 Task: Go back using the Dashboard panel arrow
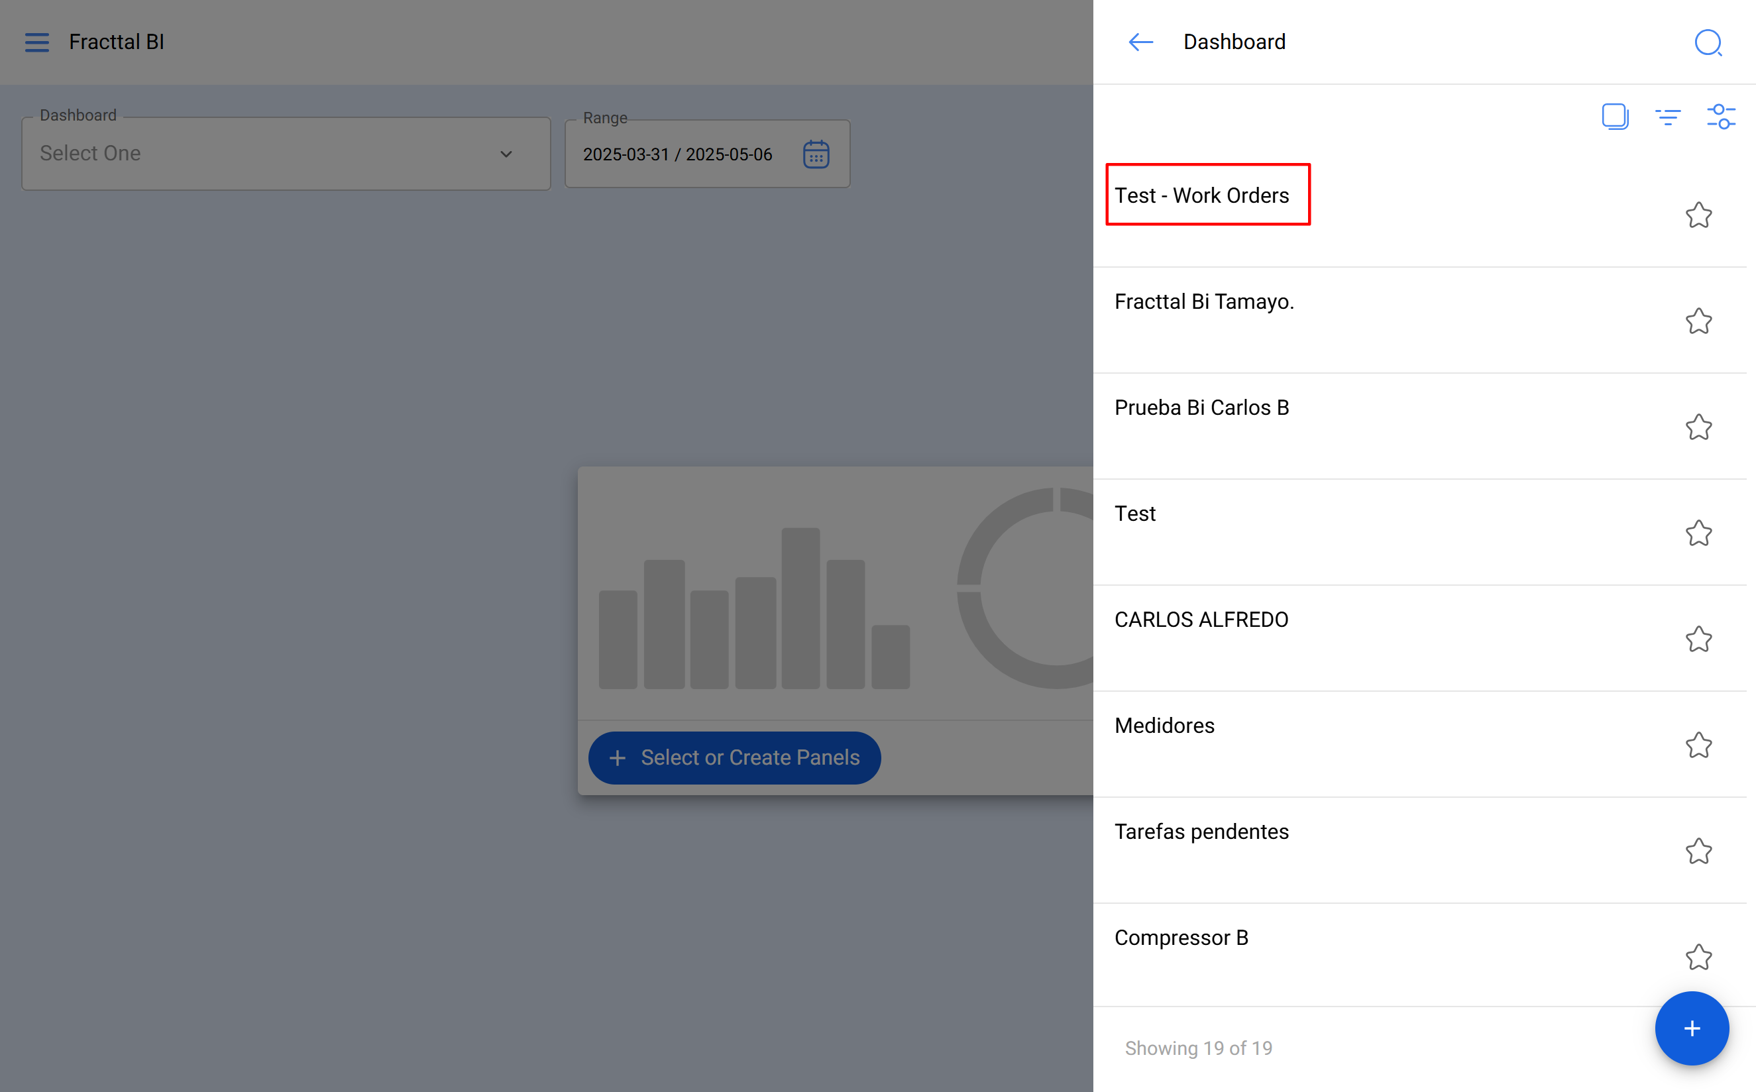(1140, 42)
